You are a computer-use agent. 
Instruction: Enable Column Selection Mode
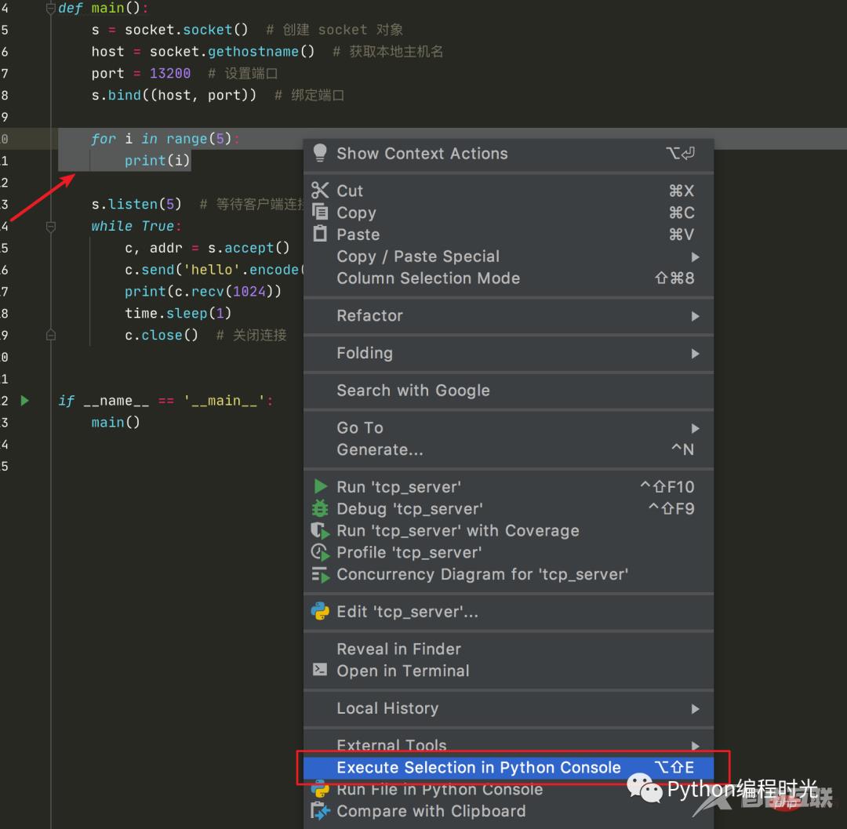click(x=428, y=278)
